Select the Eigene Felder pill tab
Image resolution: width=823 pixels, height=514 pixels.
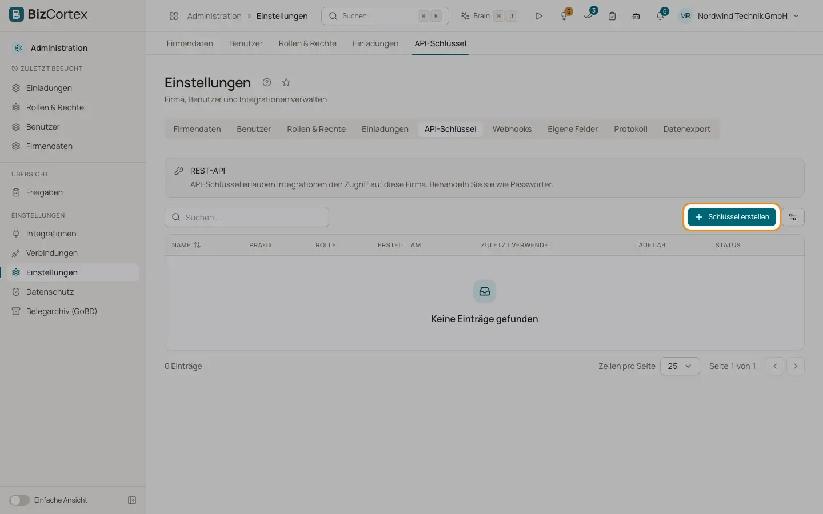573,129
